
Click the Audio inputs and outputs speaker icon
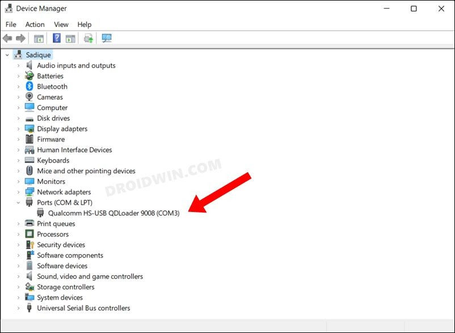tap(30, 65)
